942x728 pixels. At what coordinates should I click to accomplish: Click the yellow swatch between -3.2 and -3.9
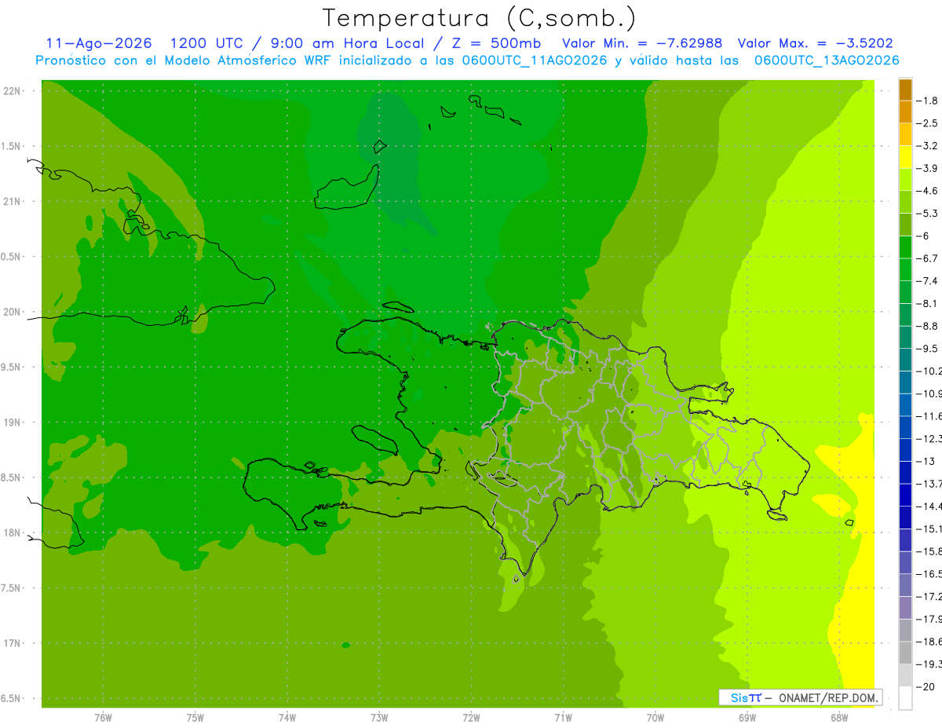pyautogui.click(x=905, y=157)
